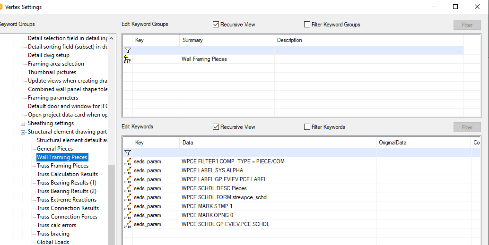
Task: Click the SET icon beside Wall Framing Pieces
Action: (127, 59)
